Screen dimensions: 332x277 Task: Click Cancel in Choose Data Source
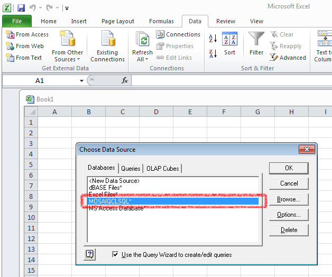coord(289,183)
